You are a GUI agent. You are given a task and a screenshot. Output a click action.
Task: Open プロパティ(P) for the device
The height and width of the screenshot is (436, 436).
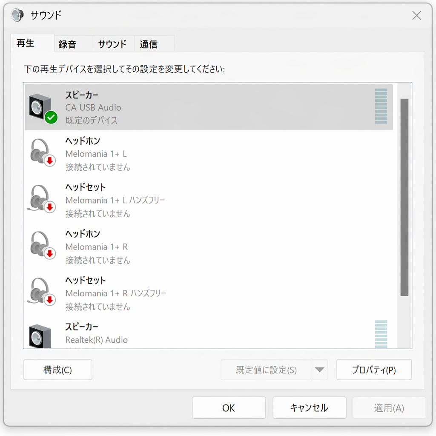click(374, 370)
